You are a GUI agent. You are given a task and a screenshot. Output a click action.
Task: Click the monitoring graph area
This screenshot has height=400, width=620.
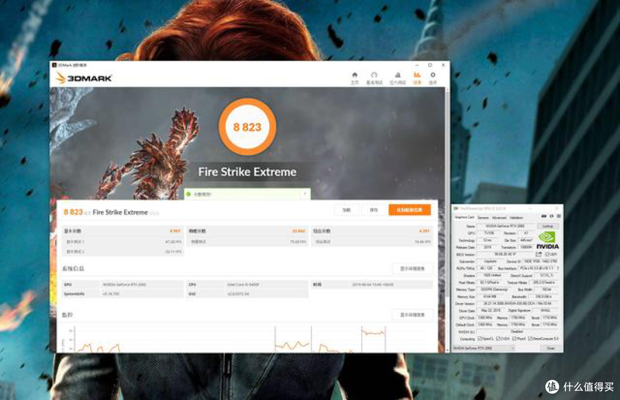[249, 339]
